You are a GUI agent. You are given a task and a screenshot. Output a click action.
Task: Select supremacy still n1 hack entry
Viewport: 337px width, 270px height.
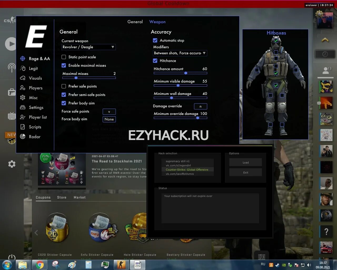point(188,161)
